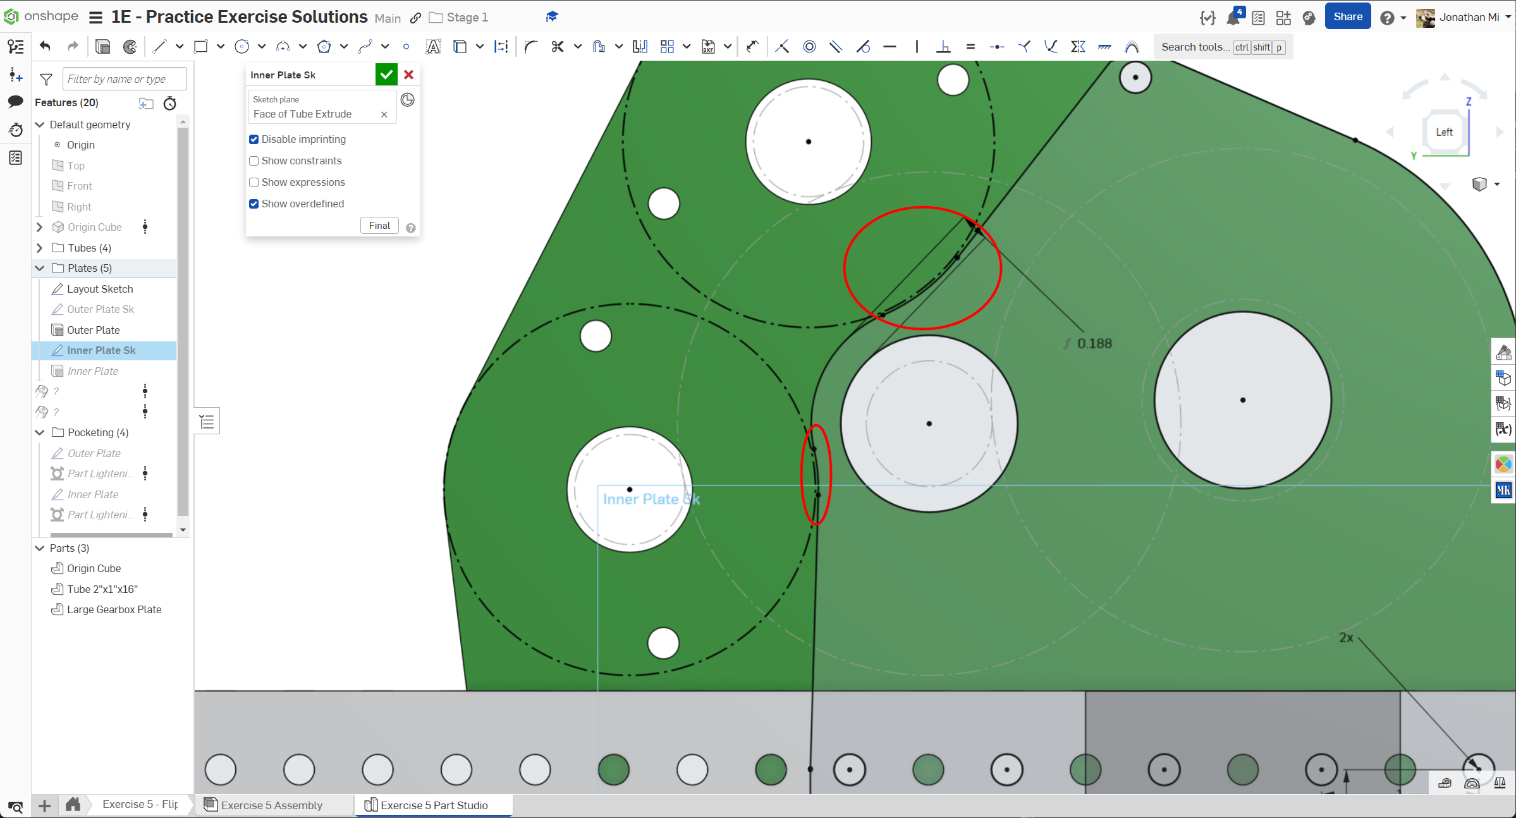Click the Sketch fillet tool

pos(531,46)
